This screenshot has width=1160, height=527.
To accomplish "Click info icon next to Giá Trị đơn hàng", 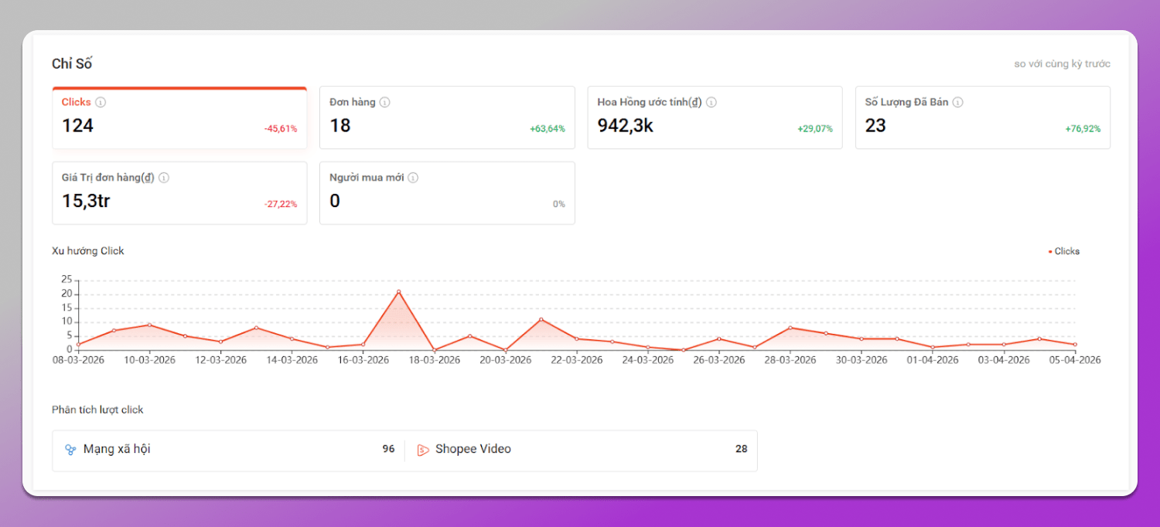I will pyautogui.click(x=164, y=178).
